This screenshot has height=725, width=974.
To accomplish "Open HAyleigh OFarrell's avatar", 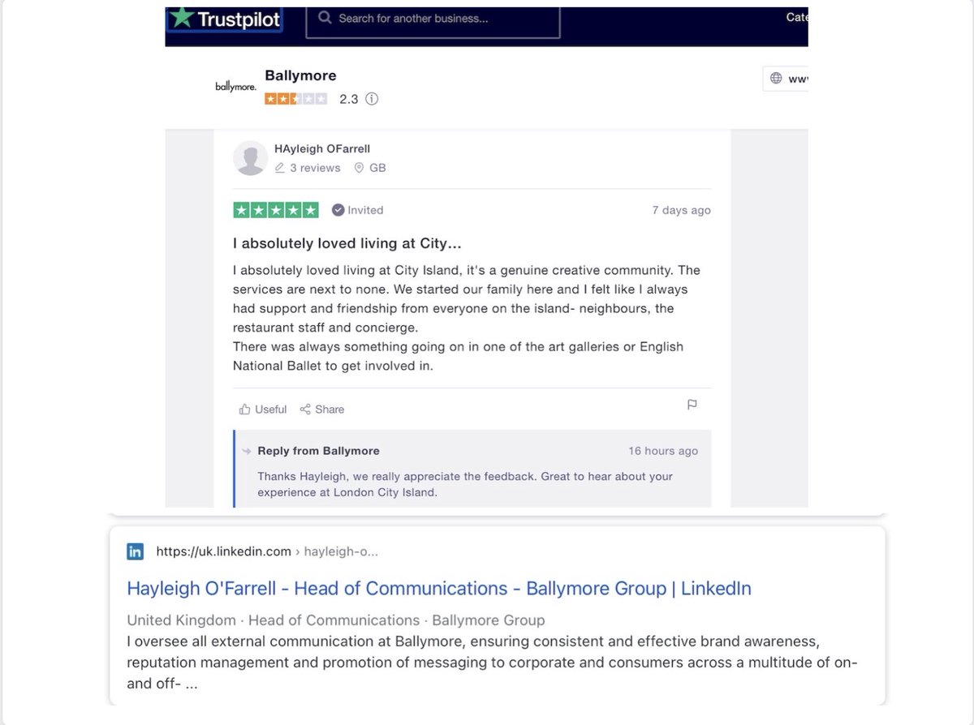I will 251,158.
